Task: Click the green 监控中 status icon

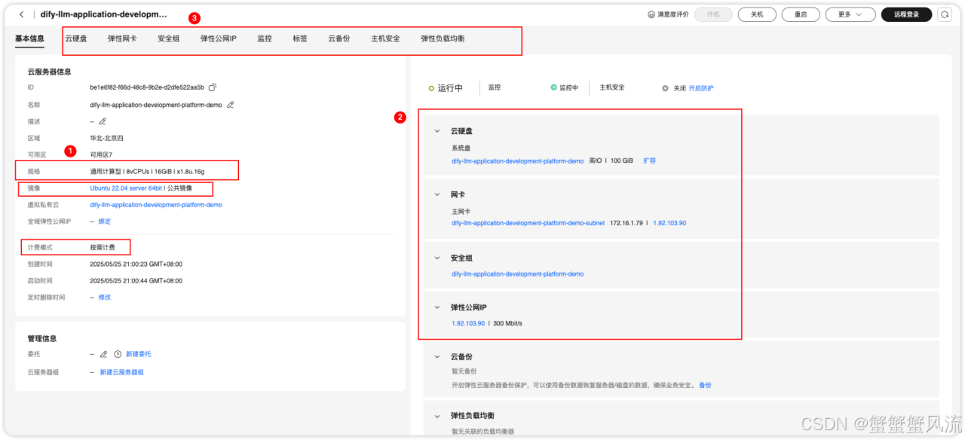Action: pos(553,87)
